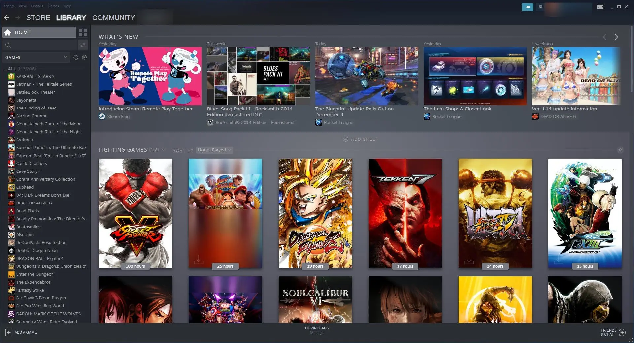This screenshot has width=634, height=343.
Task: Open Fighting Games shelf options chevron
Action: coord(163,150)
